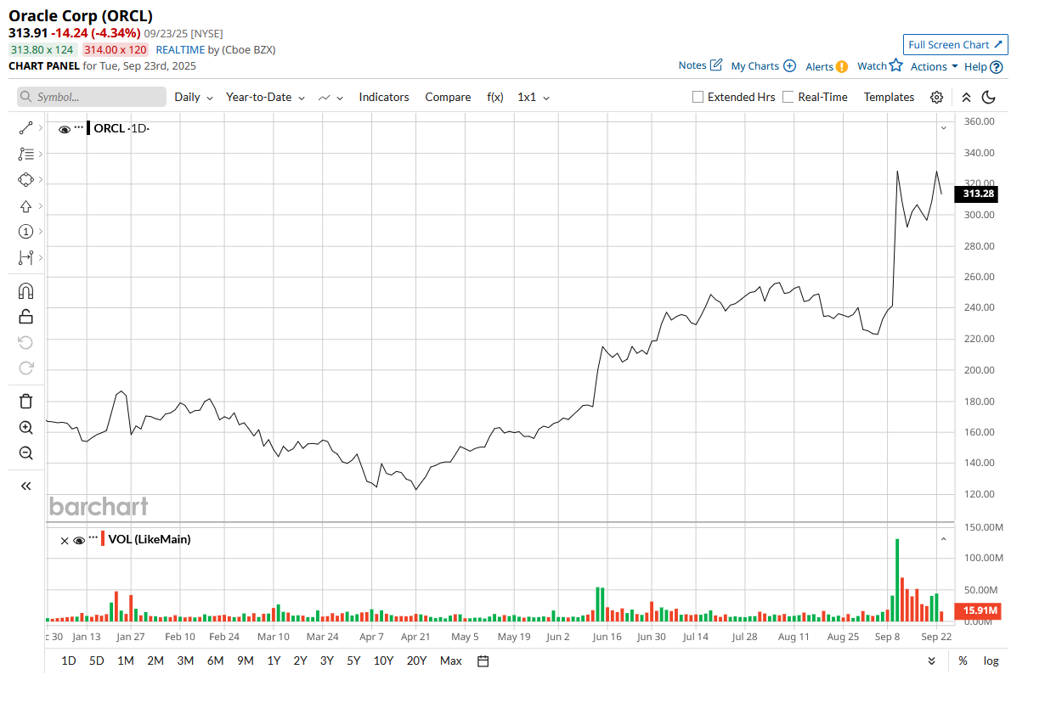The image size is (1045, 714).
Task: Collapse the chart header panel
Action: (x=966, y=97)
